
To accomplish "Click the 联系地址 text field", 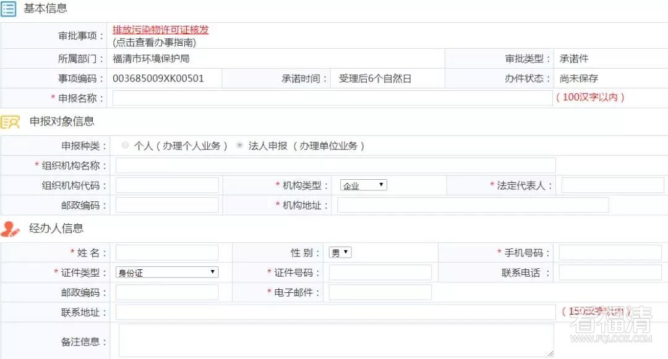I will pyautogui.click(x=335, y=313).
